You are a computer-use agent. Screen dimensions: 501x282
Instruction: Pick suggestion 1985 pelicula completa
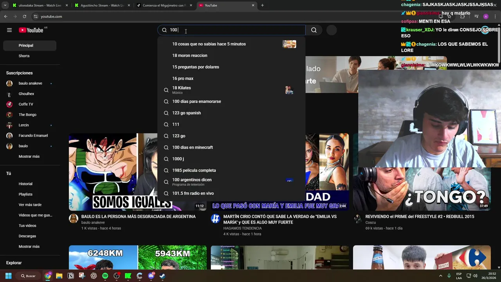coord(231,170)
